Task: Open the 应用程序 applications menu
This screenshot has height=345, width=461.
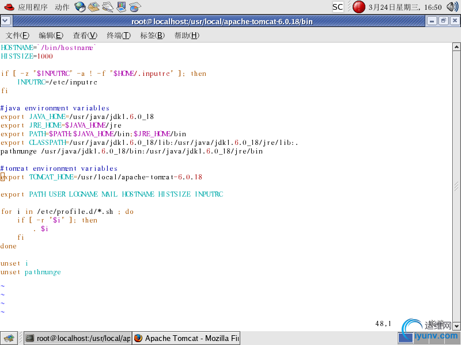Action: tap(33, 7)
